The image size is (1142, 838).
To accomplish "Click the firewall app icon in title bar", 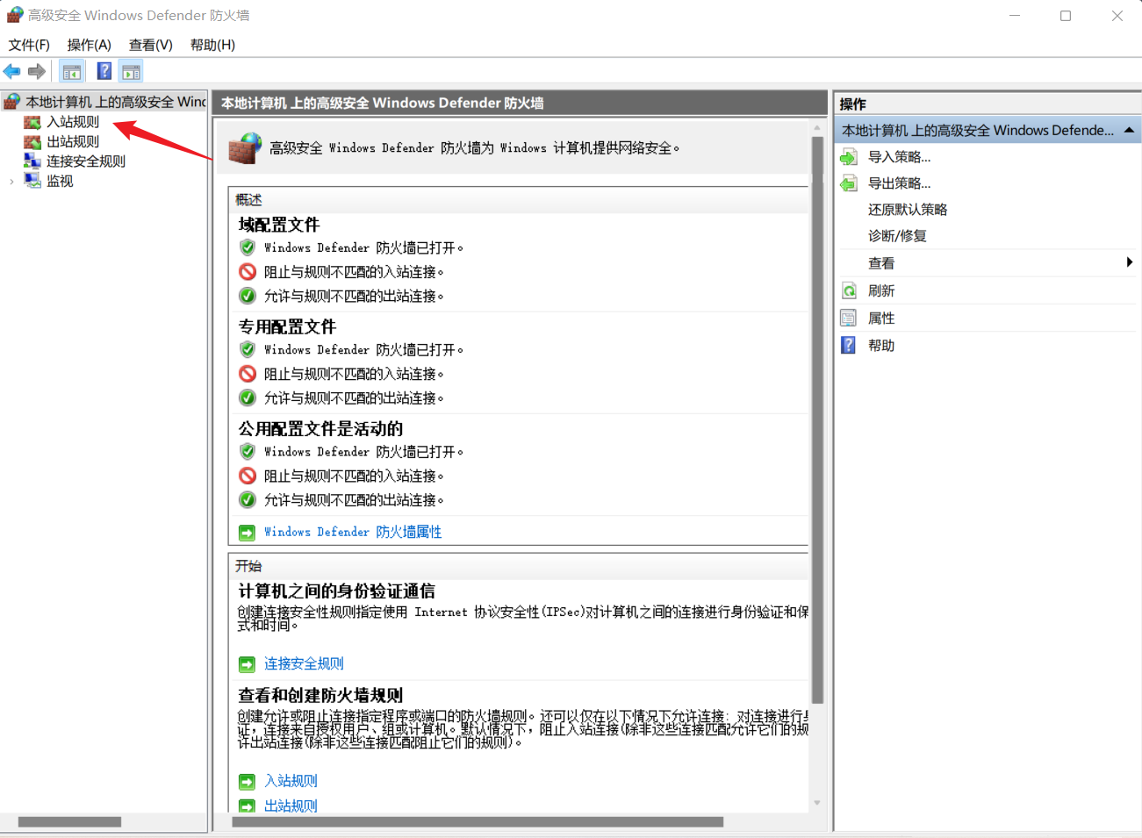I will [14, 15].
